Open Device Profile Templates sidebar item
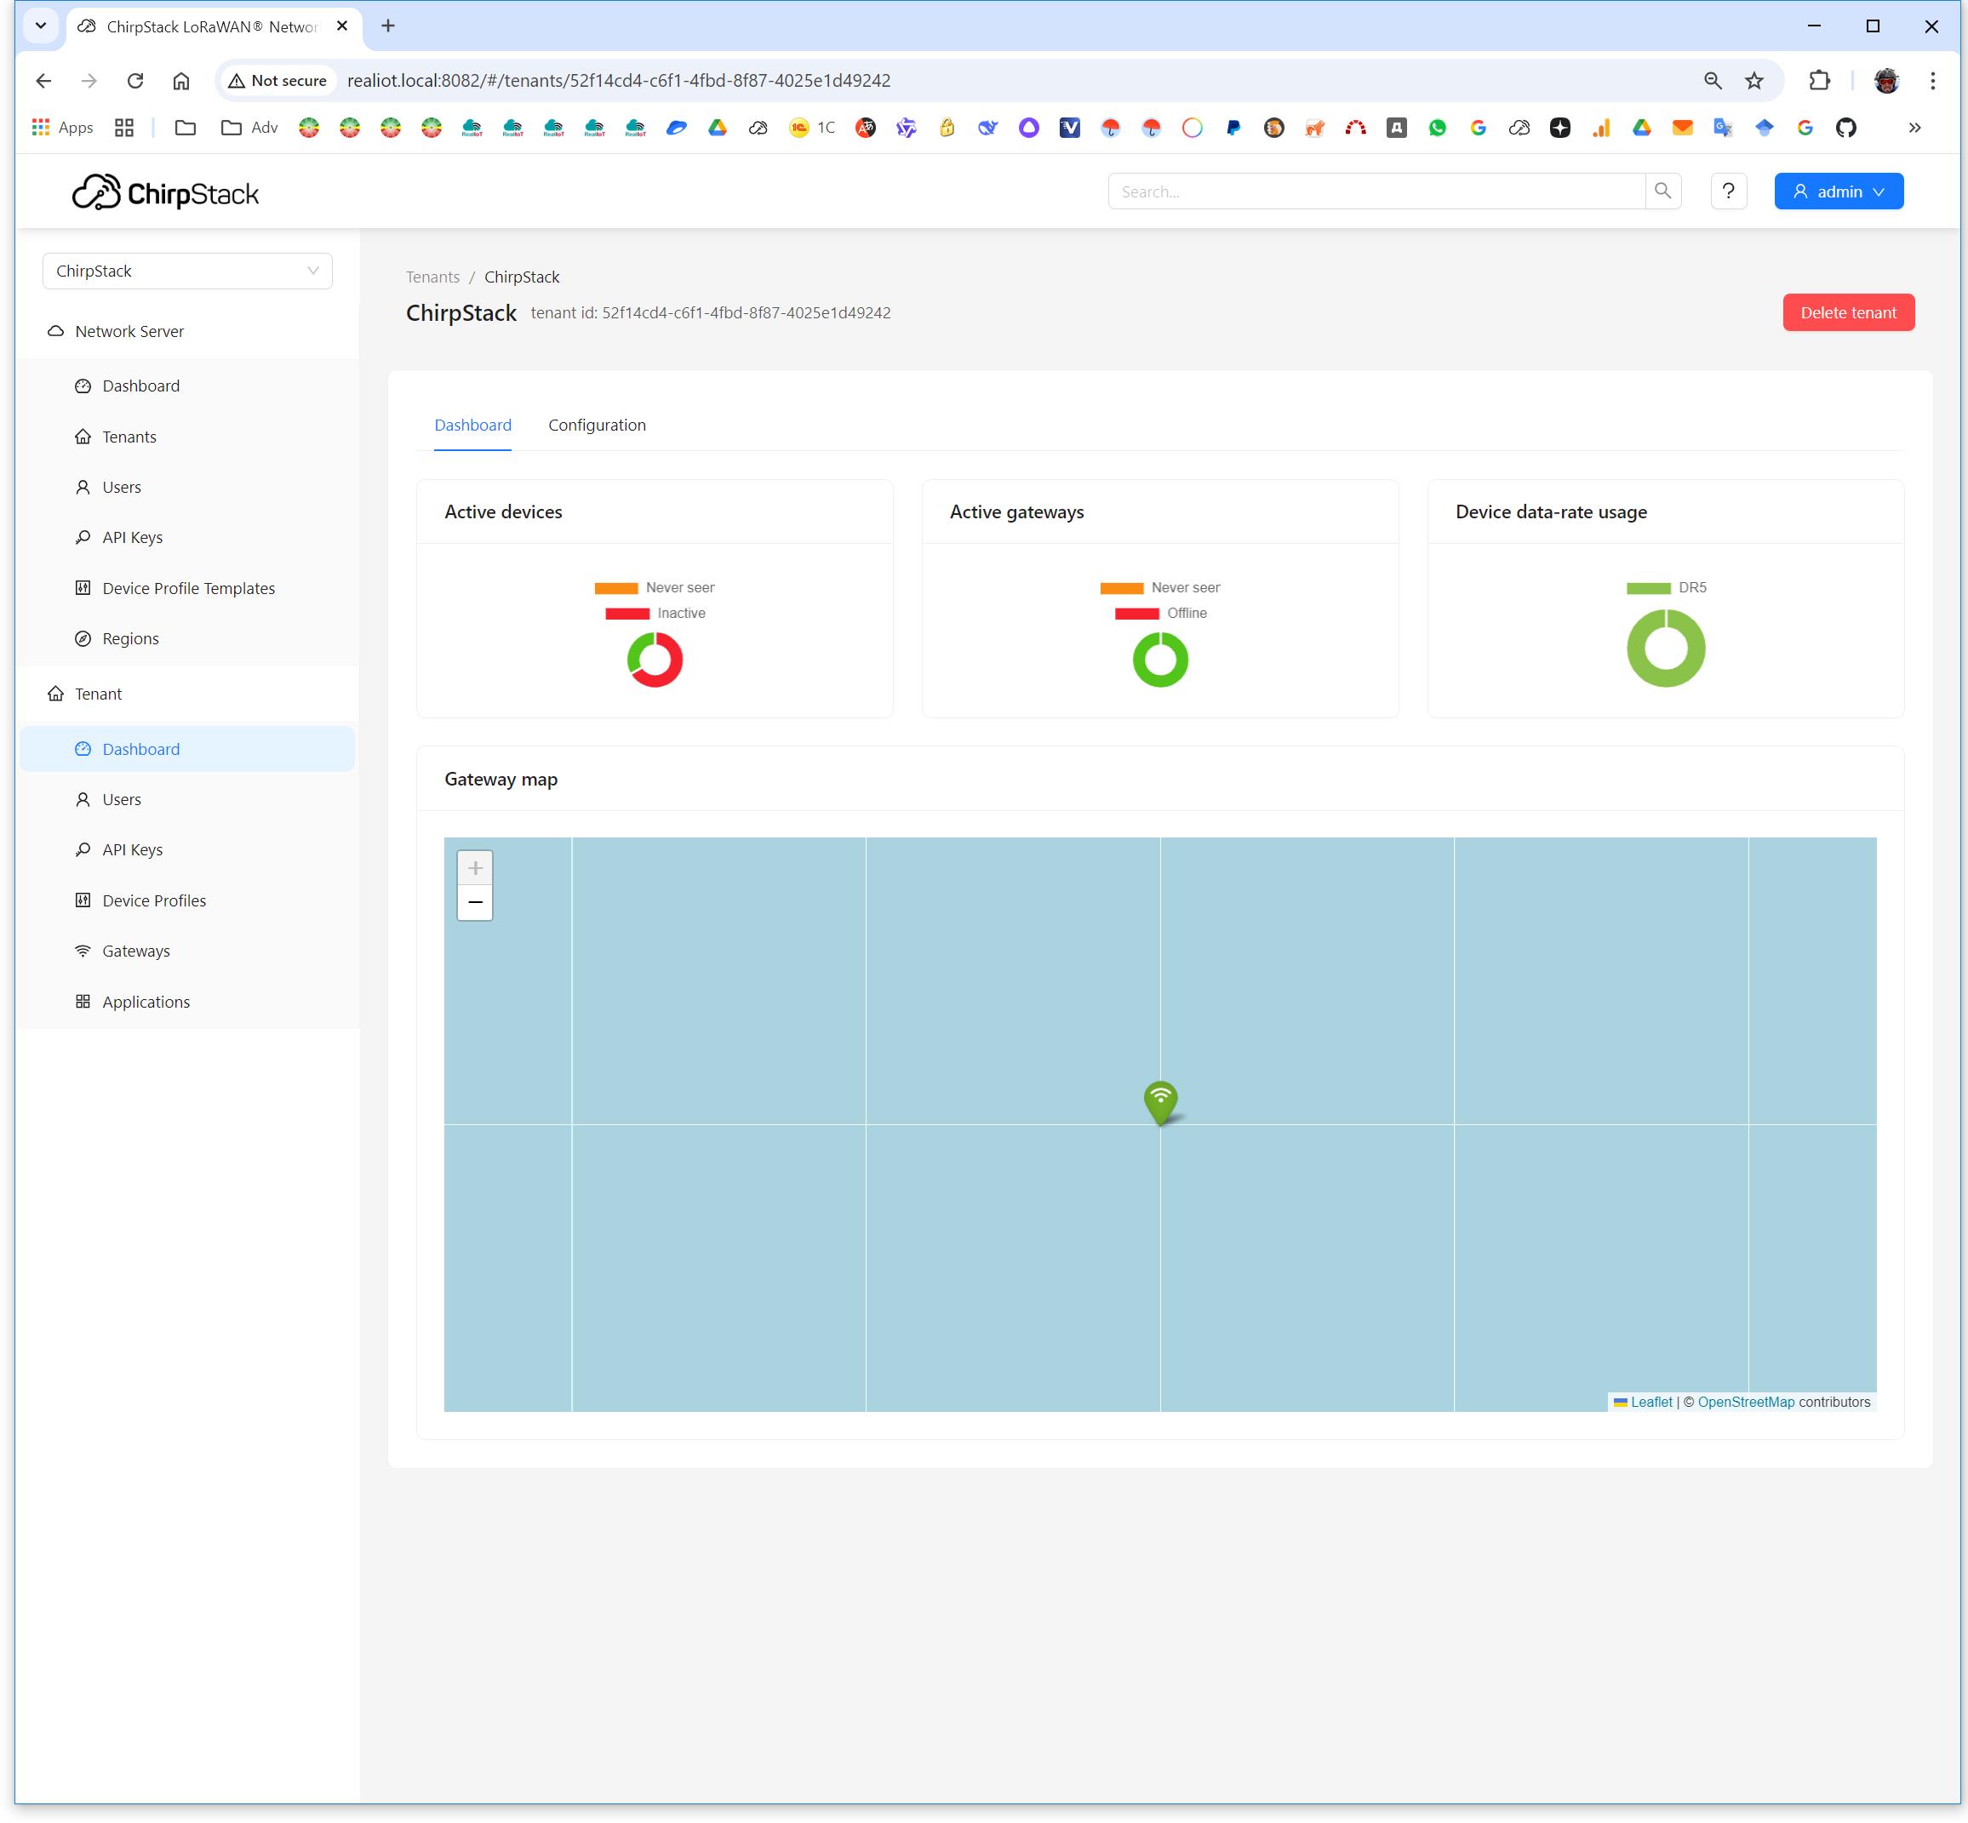The height and width of the screenshot is (1823, 1968). pos(188,588)
